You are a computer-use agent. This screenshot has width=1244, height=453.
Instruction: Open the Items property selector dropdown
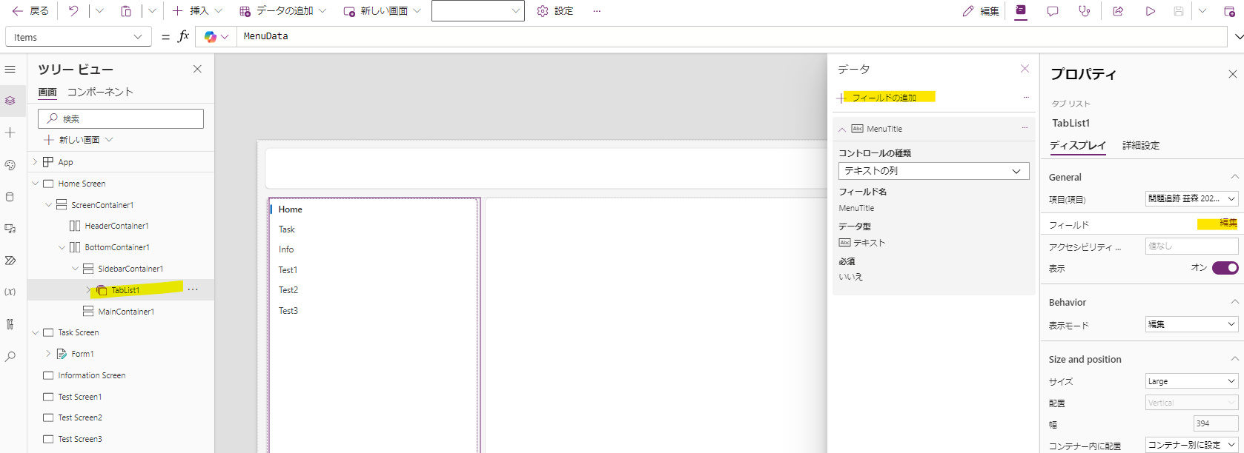78,37
